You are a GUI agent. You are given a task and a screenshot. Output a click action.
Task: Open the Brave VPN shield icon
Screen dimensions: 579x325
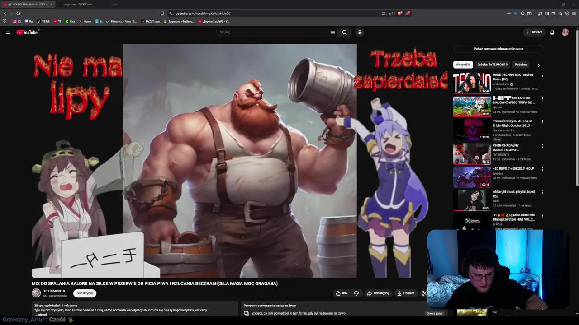[x=567, y=14]
